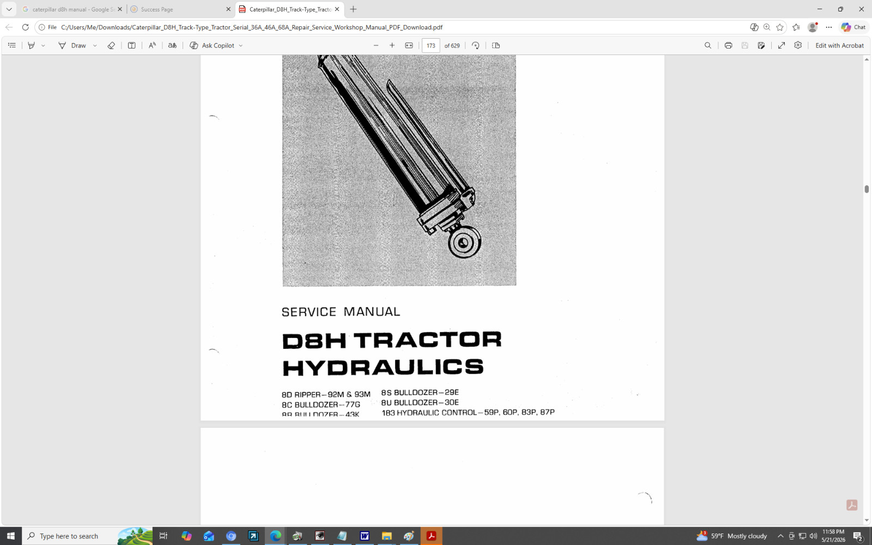Open the volume control in system tray

[x=813, y=536]
